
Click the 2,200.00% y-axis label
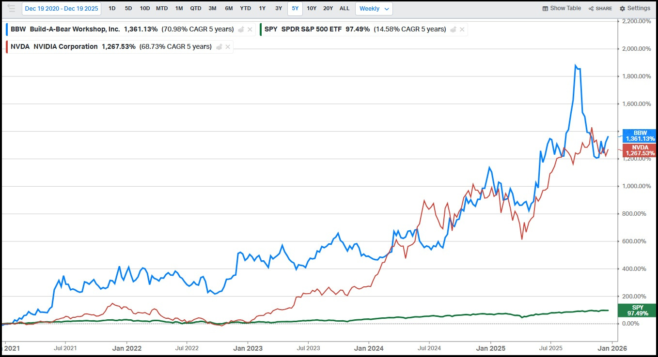coord(637,21)
